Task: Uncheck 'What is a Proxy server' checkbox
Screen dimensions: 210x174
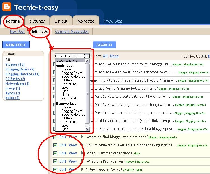Action: tap(55, 161)
